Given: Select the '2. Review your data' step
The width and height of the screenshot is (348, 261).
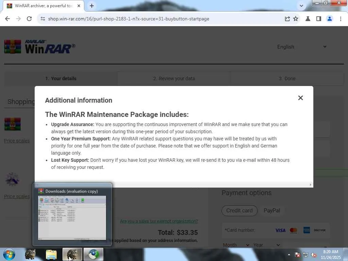Looking at the screenshot, I should tap(174, 79).
